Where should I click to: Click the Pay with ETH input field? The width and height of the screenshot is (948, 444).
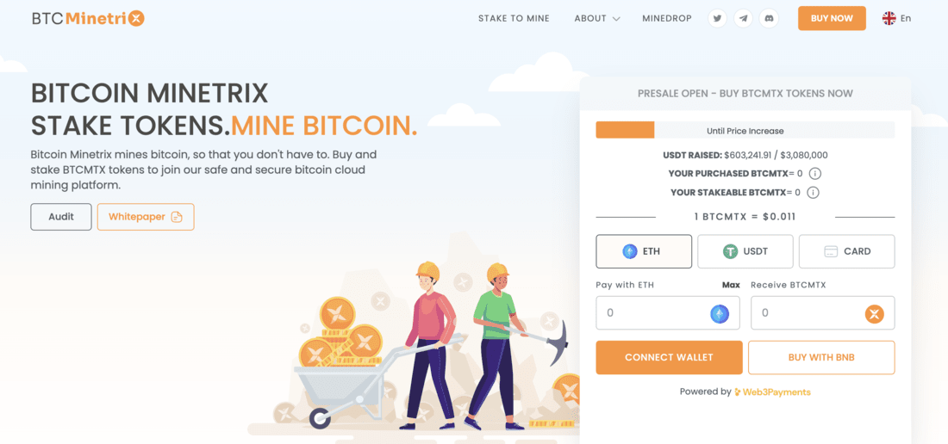[x=668, y=313]
